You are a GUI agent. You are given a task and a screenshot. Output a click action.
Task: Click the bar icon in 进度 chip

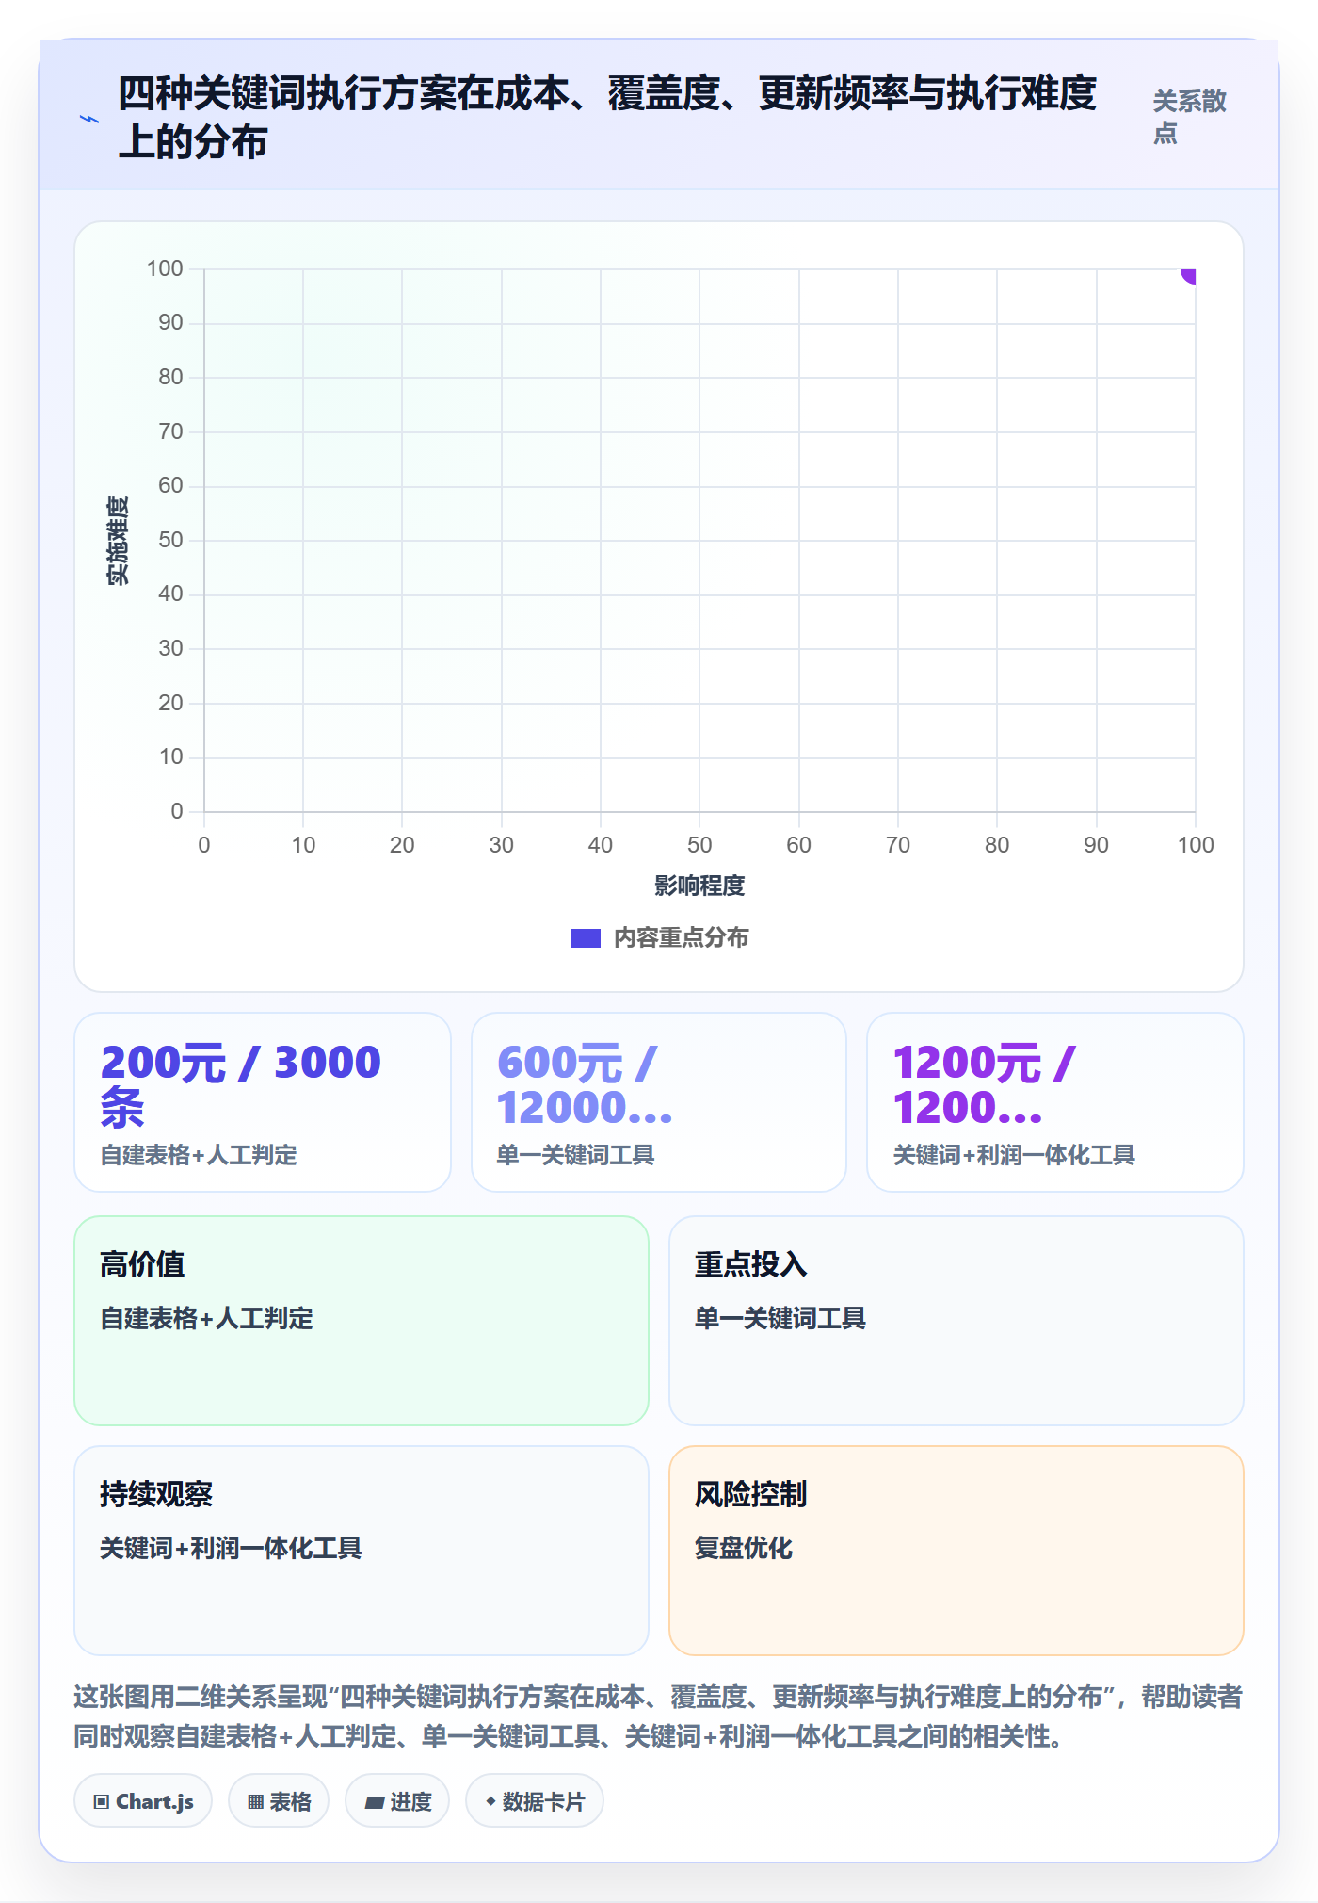pyautogui.click(x=375, y=1803)
